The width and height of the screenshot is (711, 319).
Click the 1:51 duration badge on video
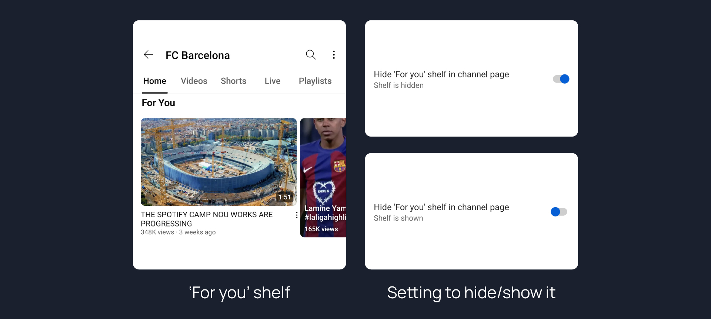click(x=285, y=197)
